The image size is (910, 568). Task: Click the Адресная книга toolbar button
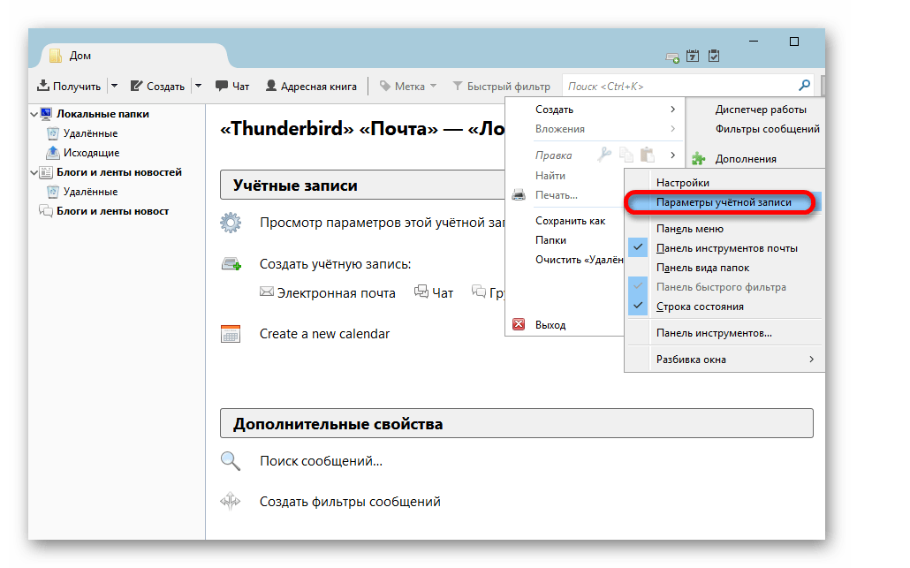(311, 87)
